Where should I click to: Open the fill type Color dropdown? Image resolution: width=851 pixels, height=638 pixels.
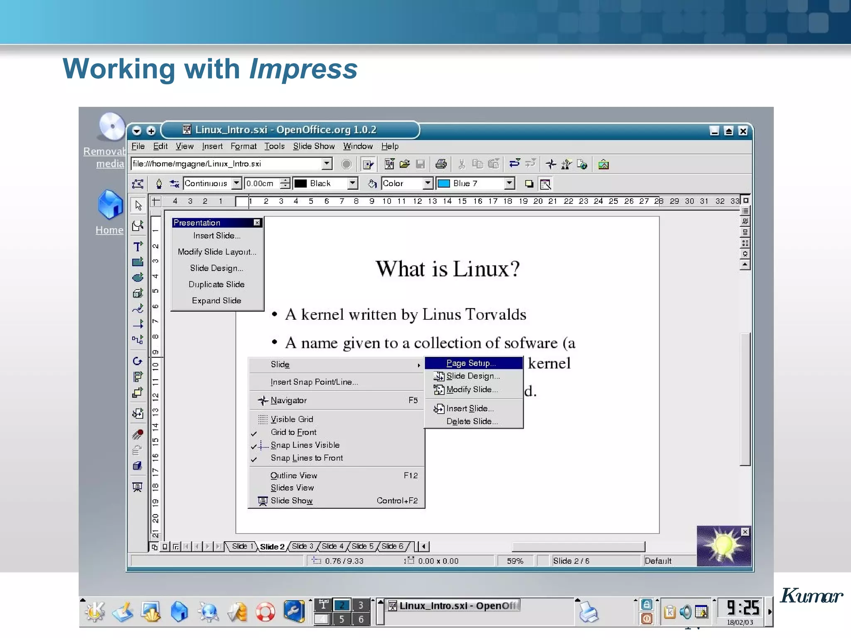click(428, 183)
